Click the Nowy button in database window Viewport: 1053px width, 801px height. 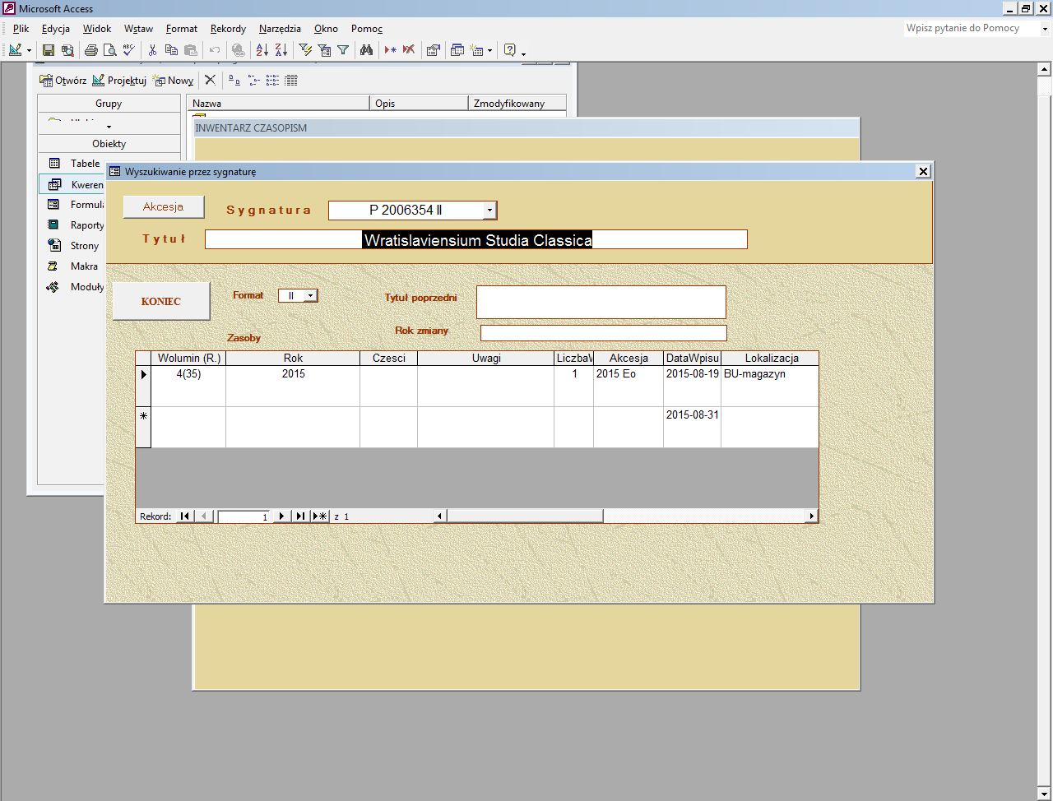pyautogui.click(x=174, y=80)
